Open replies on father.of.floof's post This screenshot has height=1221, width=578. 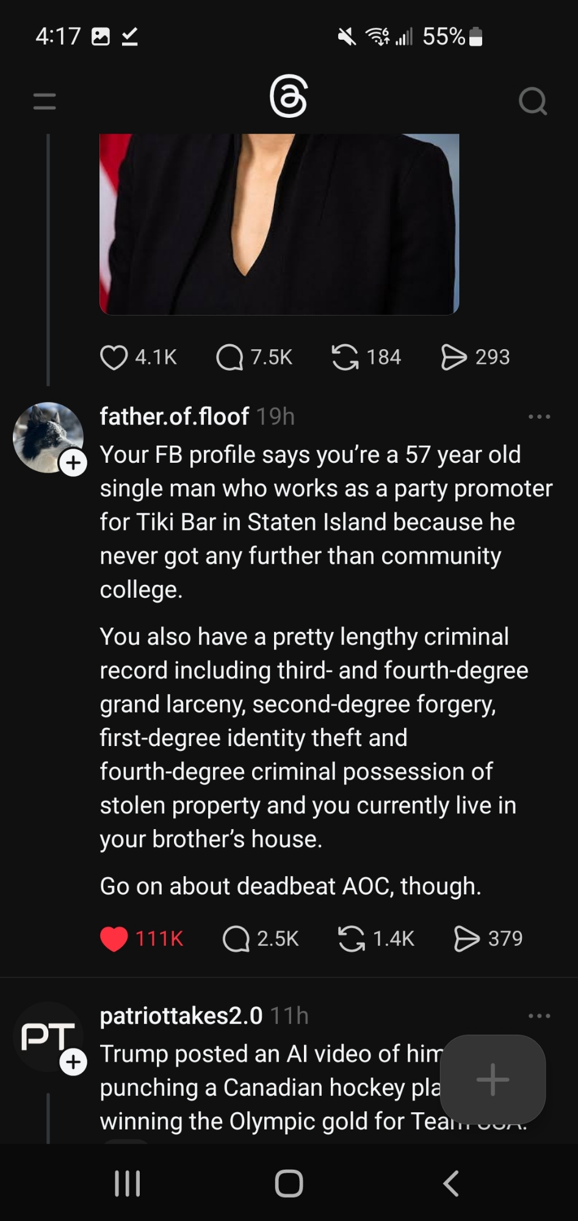click(236, 939)
